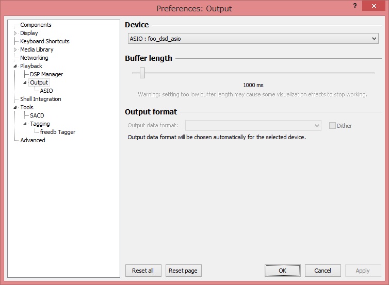The image size is (389, 285).
Task: Click the Reset page button
Action: [x=183, y=271]
